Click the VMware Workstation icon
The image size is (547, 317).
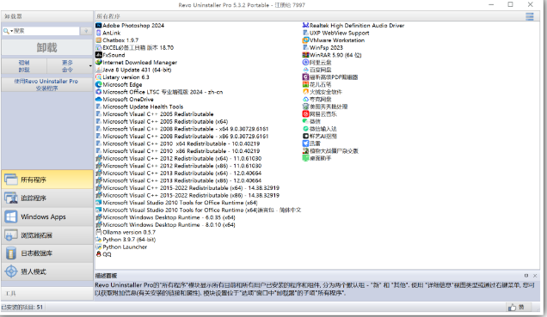(305, 40)
